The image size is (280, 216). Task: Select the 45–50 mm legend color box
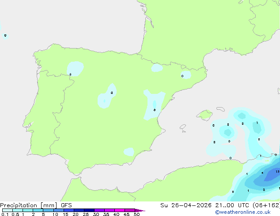coord(130,210)
